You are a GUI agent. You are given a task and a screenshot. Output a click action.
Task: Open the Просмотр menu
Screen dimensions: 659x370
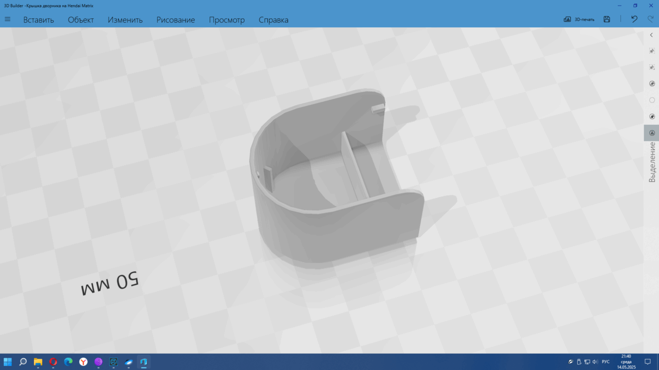(227, 20)
